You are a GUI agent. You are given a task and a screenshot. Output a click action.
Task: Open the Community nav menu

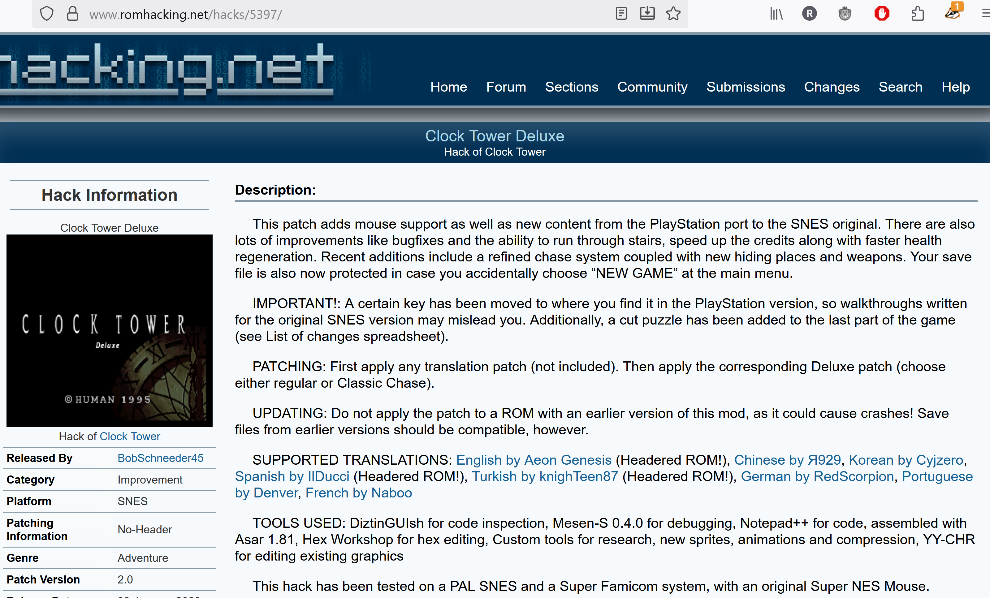(x=652, y=87)
